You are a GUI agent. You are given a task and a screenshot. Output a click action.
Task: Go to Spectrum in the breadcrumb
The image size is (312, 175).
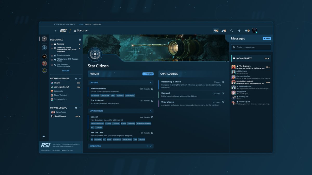[x=88, y=24]
